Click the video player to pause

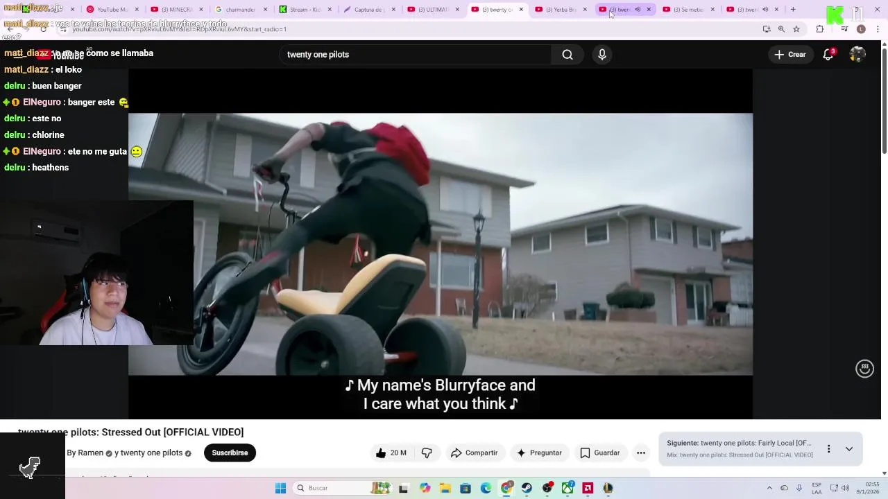pyautogui.click(x=441, y=244)
